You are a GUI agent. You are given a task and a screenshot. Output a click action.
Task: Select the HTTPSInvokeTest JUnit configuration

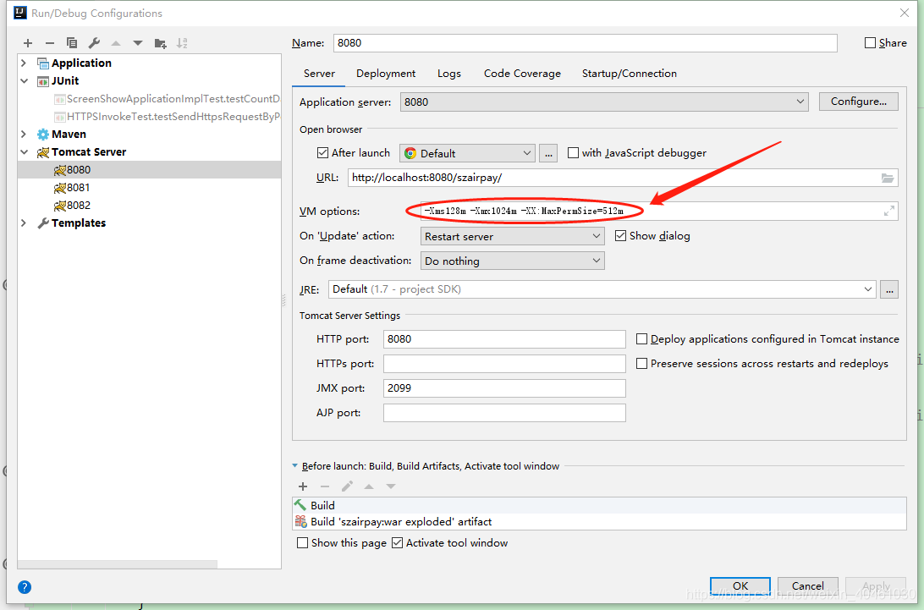pyautogui.click(x=167, y=116)
